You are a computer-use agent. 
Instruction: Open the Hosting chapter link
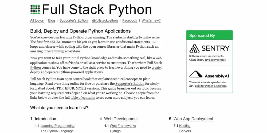pyautogui.click(x=185, y=126)
